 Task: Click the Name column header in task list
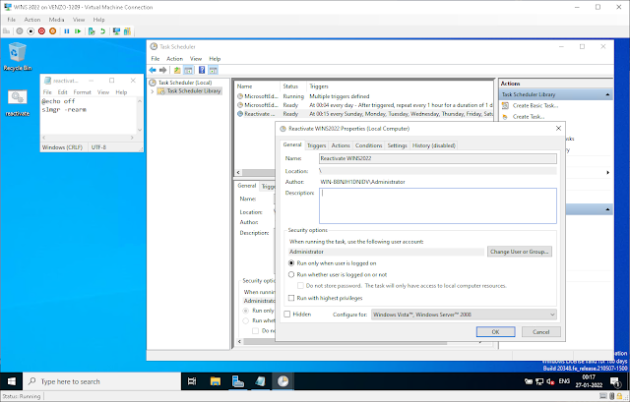(x=257, y=86)
